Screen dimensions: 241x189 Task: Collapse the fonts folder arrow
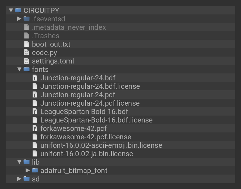[x=19, y=70]
